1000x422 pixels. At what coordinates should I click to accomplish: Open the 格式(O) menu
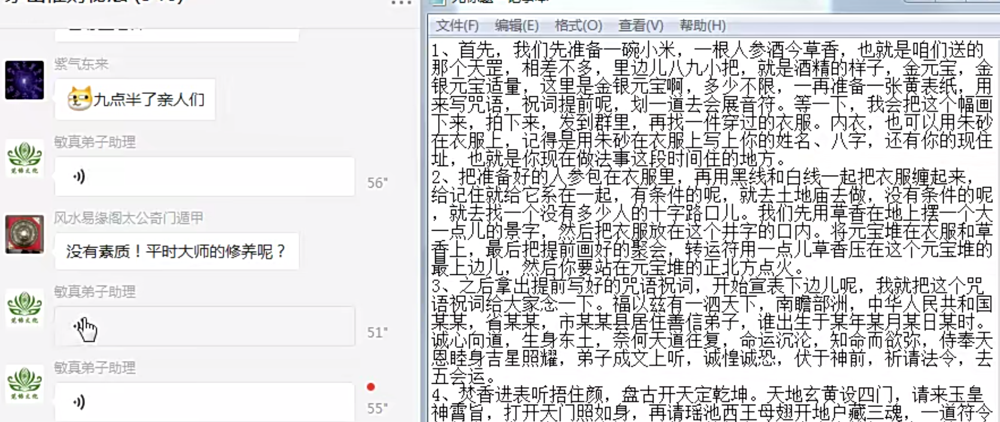(578, 26)
